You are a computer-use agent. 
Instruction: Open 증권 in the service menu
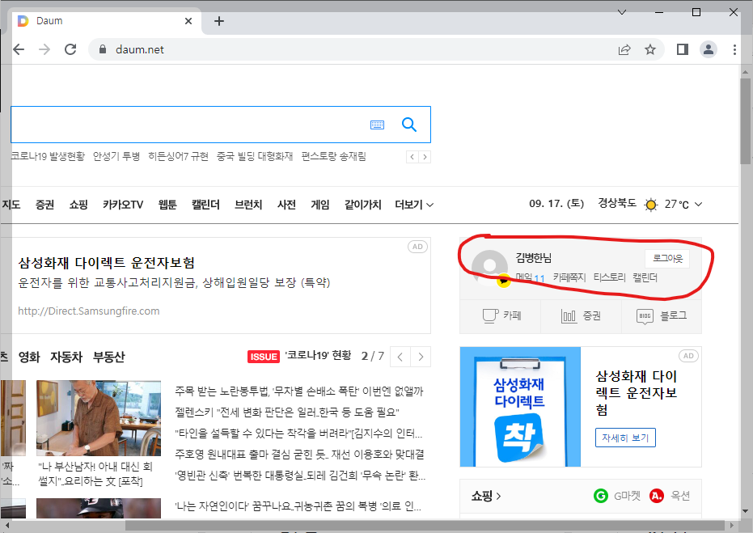tap(44, 205)
